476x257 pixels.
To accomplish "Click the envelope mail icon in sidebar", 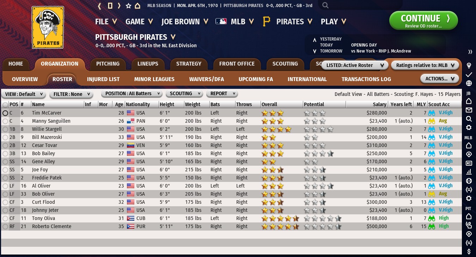I will click(469, 110).
